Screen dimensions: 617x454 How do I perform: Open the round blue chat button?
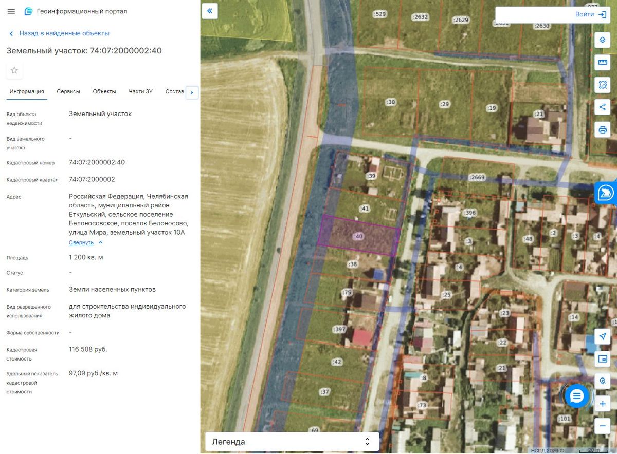tap(577, 396)
